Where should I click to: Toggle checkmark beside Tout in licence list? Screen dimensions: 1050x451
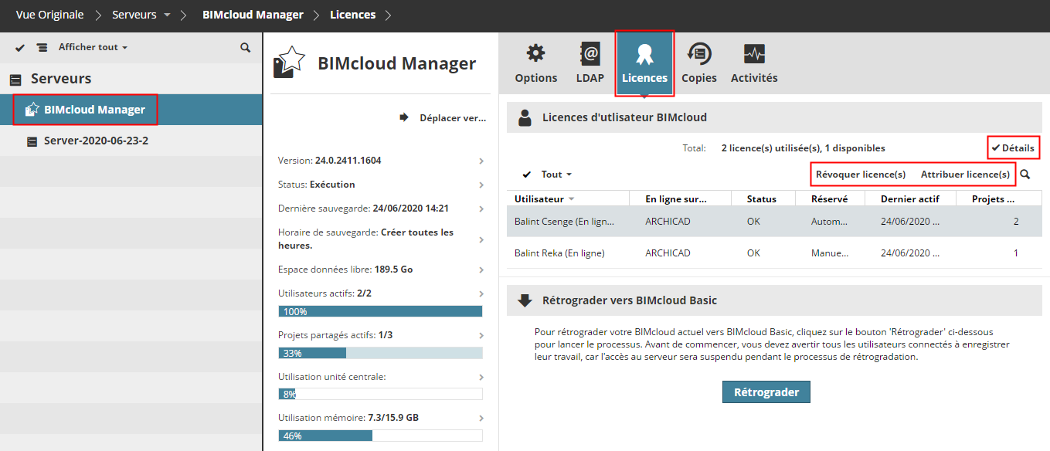[x=527, y=175]
